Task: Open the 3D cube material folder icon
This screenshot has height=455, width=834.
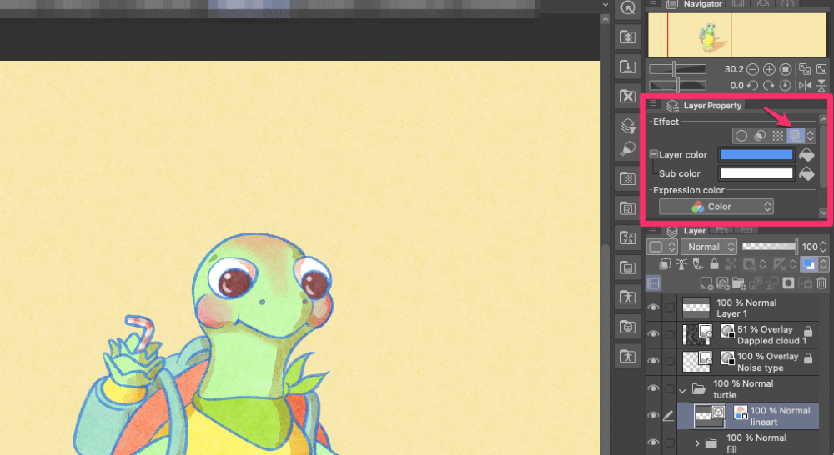Action: point(628,327)
